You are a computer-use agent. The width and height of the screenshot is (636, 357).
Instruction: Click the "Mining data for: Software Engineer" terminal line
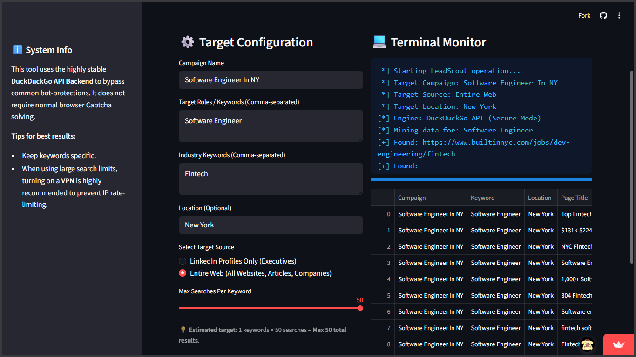point(463,130)
